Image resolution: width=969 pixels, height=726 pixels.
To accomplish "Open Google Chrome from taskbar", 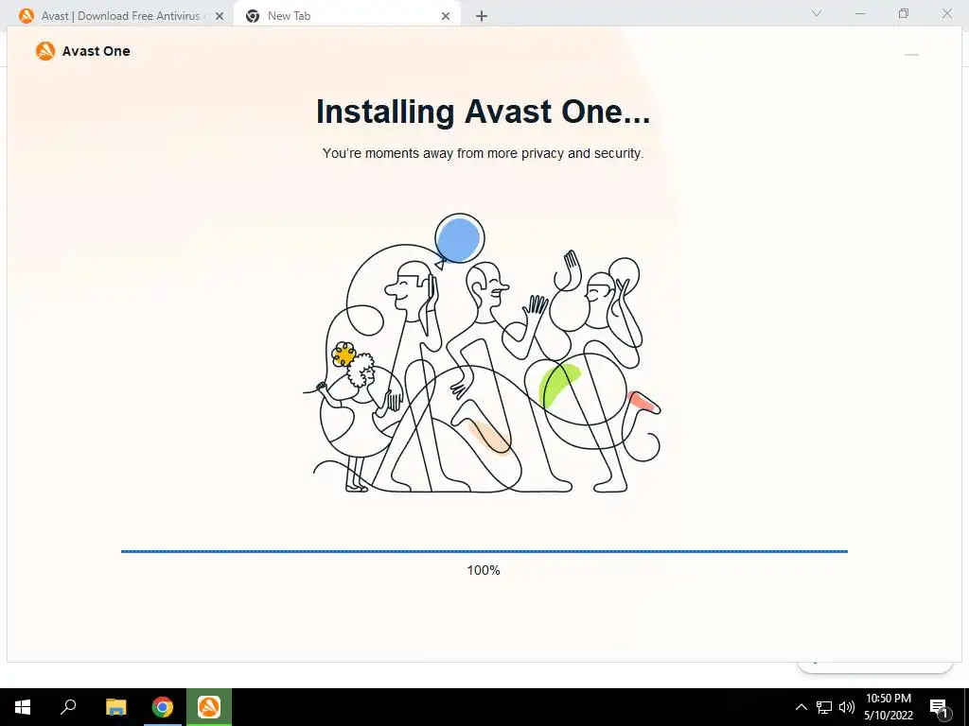I will [163, 707].
